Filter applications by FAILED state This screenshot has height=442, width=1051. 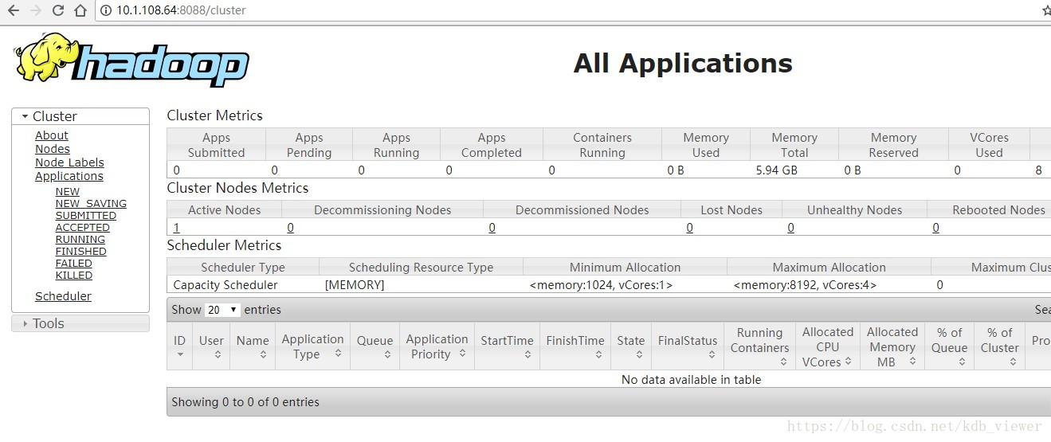tap(74, 263)
